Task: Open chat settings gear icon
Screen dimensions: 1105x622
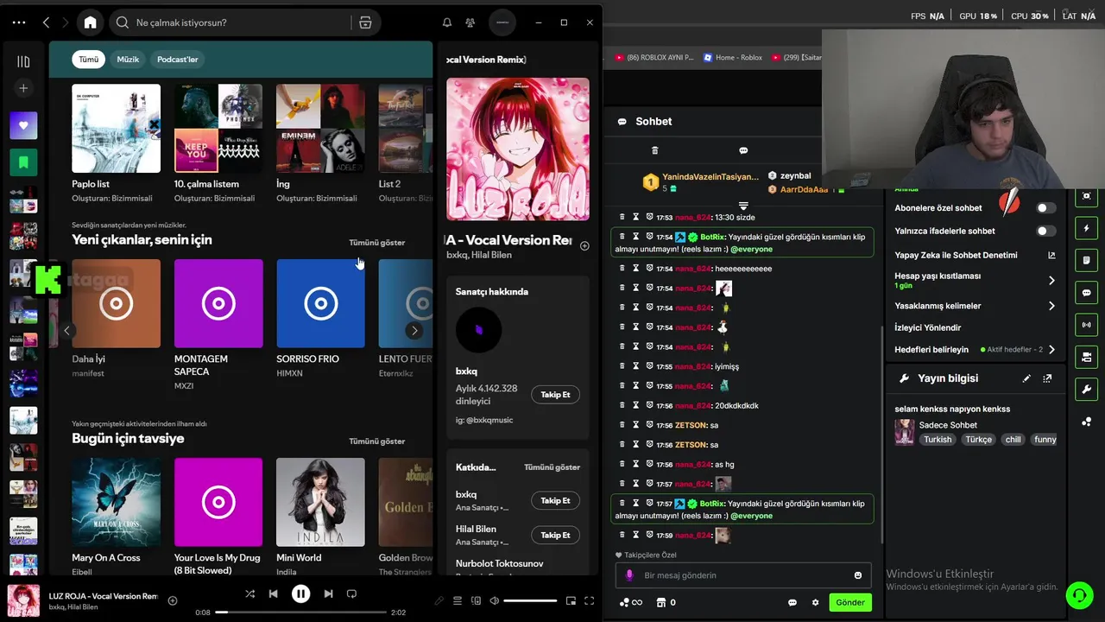Action: (x=815, y=602)
